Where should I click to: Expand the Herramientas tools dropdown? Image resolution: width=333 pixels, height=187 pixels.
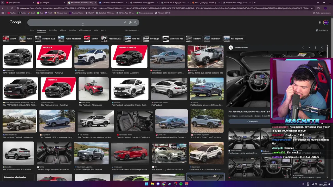132,30
